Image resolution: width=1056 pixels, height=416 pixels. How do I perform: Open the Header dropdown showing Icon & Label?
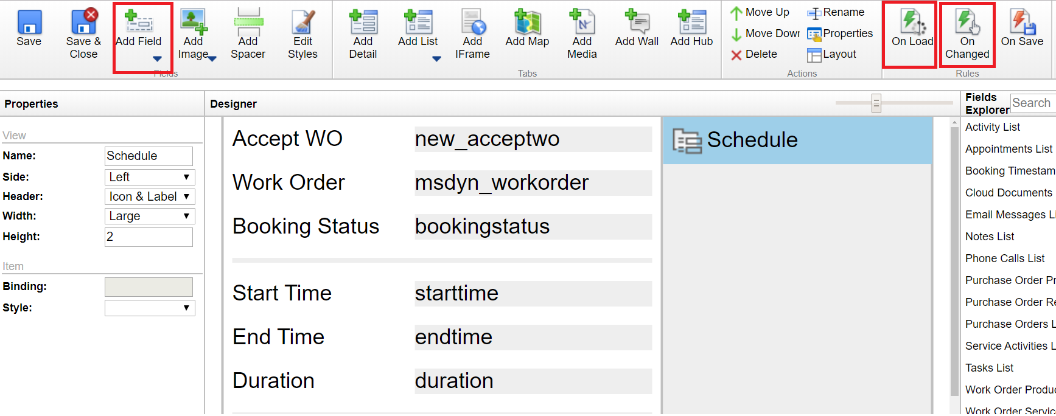click(x=150, y=196)
